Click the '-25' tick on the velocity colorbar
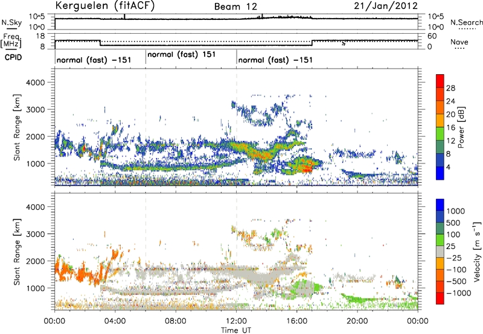 (x=453, y=257)
